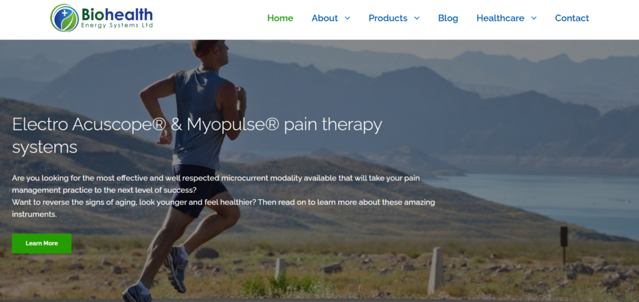Click the Biohealth circular leaf logo icon
639x302 pixels.
pos(64,18)
